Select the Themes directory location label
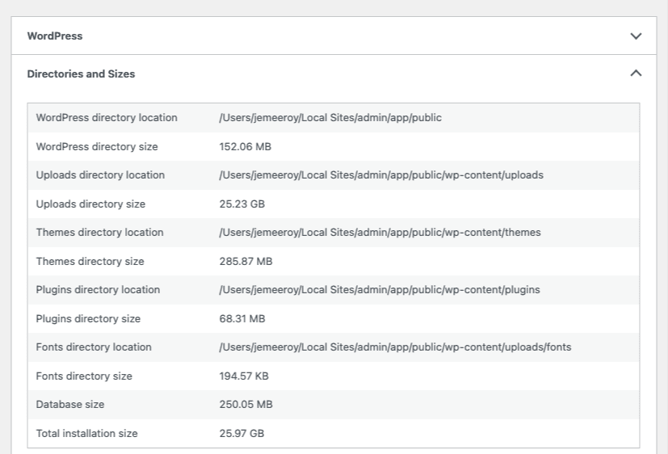668x454 pixels. point(99,233)
